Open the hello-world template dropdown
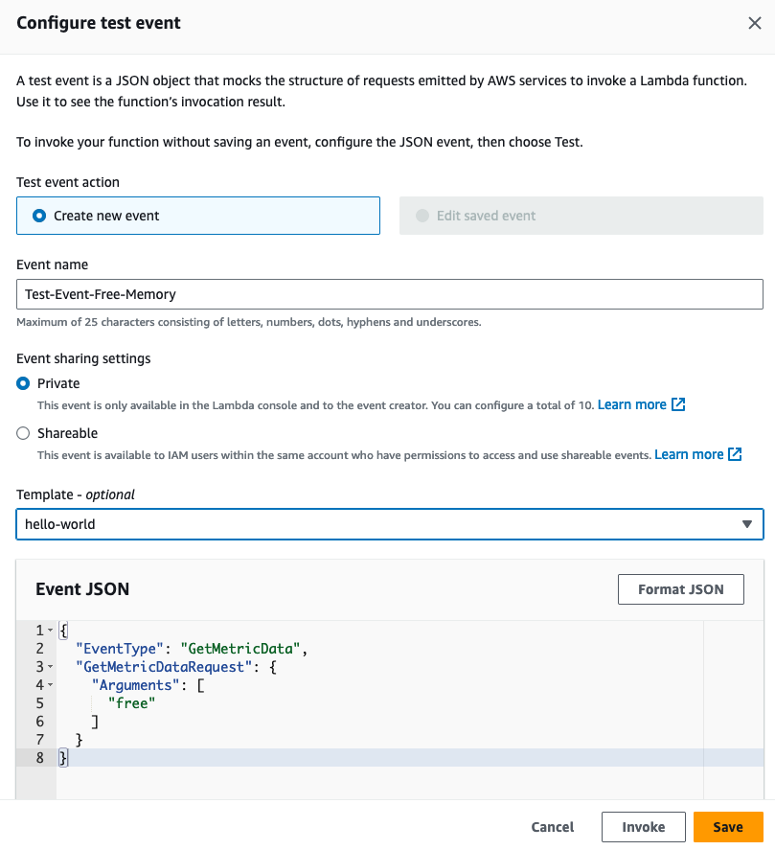Viewport: 775px width, 850px height. click(390, 524)
